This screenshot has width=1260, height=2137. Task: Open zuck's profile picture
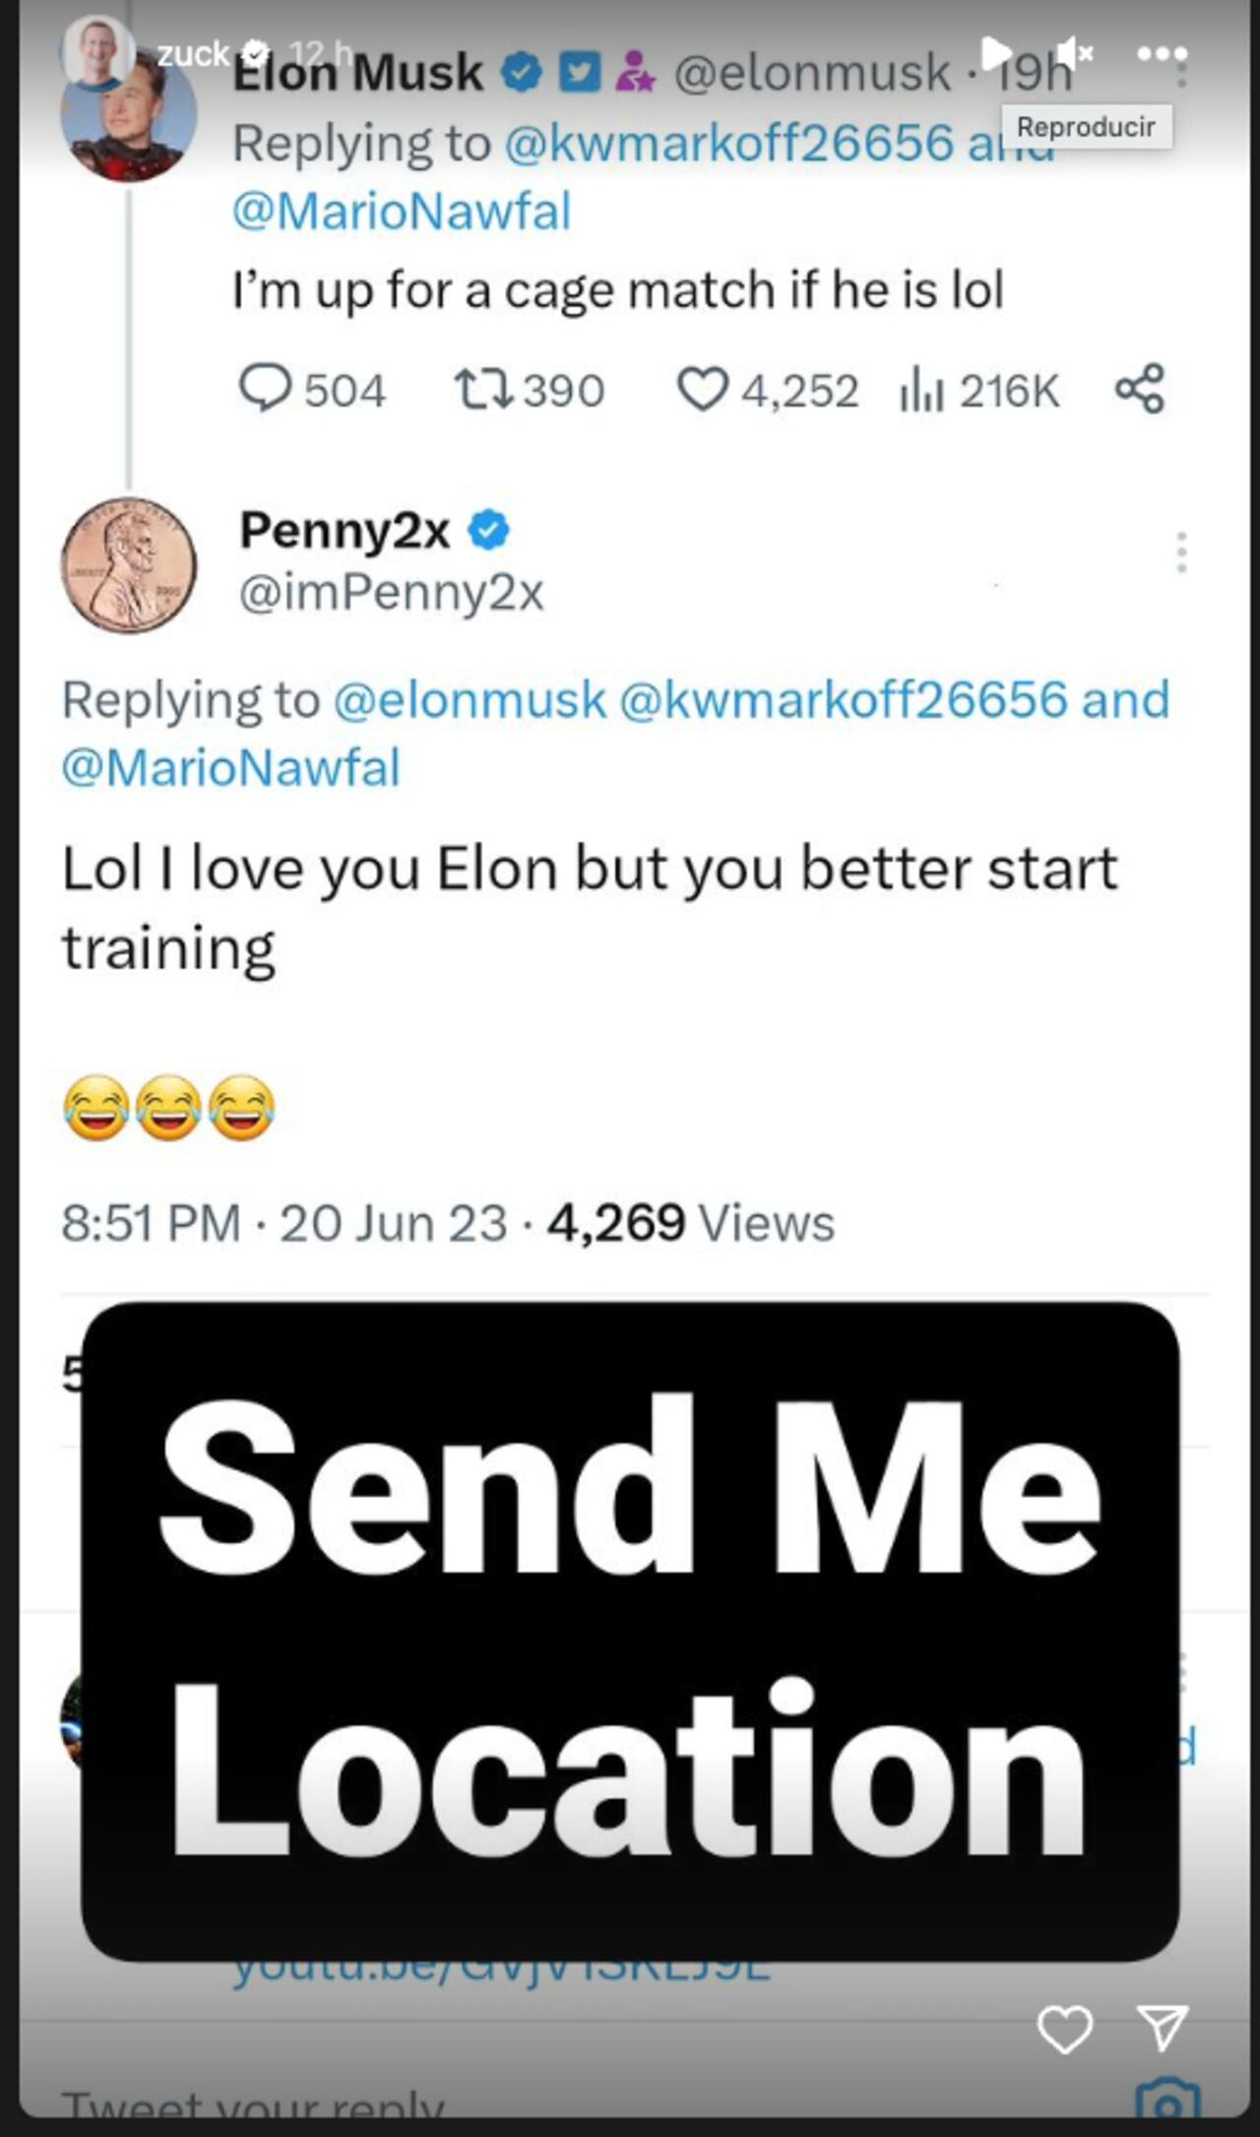pos(98,49)
